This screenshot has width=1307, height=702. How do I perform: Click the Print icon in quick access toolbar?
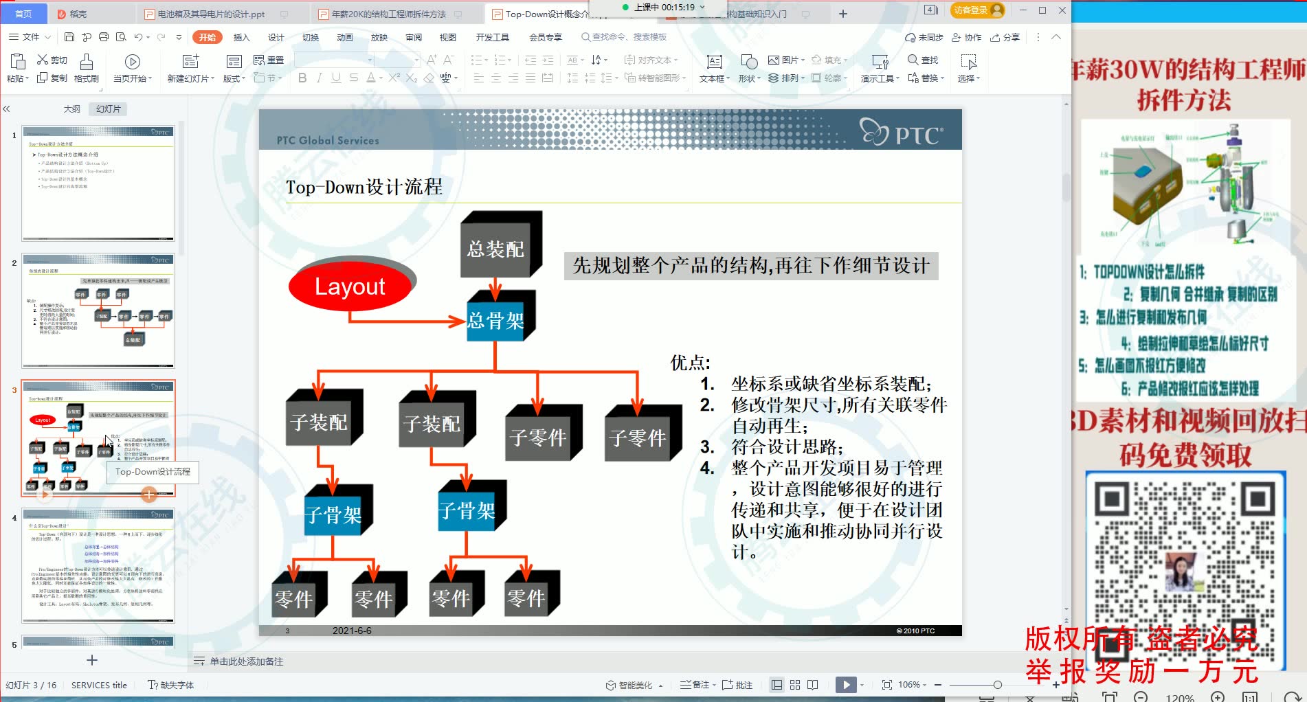(x=103, y=37)
